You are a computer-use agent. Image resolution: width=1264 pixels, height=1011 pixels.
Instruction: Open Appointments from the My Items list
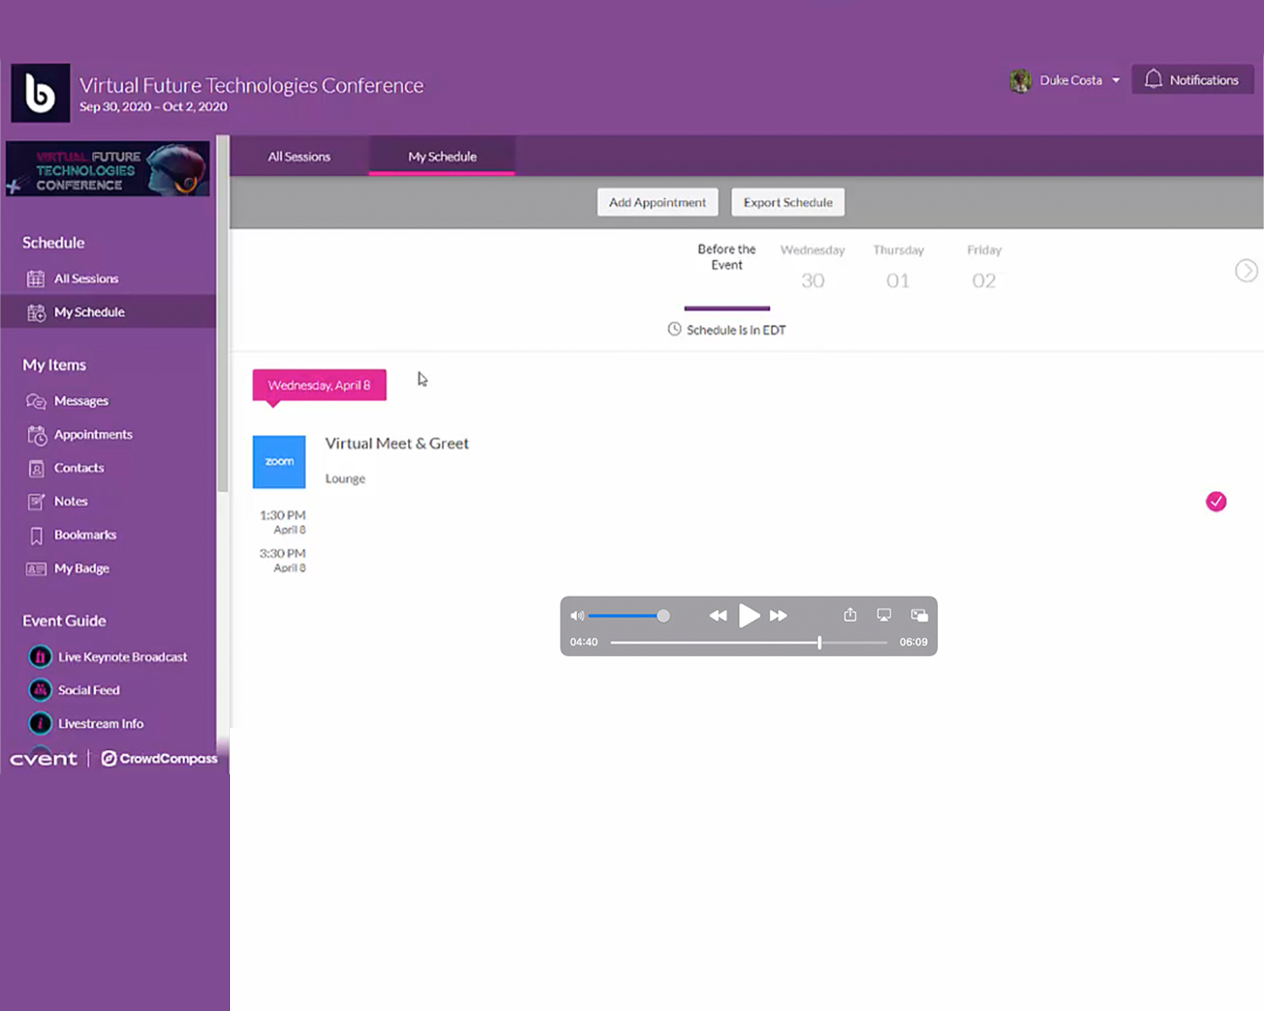[x=93, y=435]
